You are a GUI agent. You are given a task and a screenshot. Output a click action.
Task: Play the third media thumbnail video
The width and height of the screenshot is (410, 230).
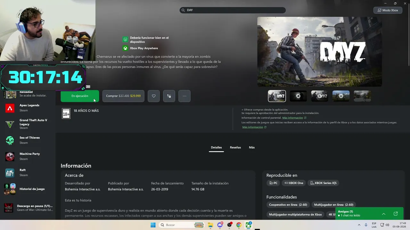tap(320, 96)
